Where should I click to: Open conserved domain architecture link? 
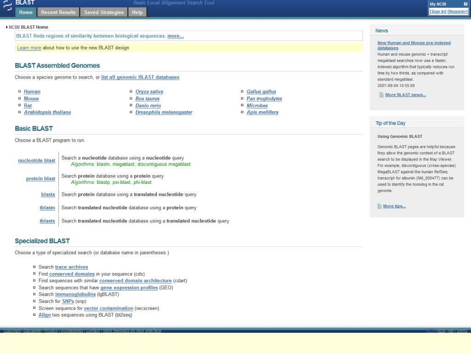pyautogui.click(x=136, y=281)
